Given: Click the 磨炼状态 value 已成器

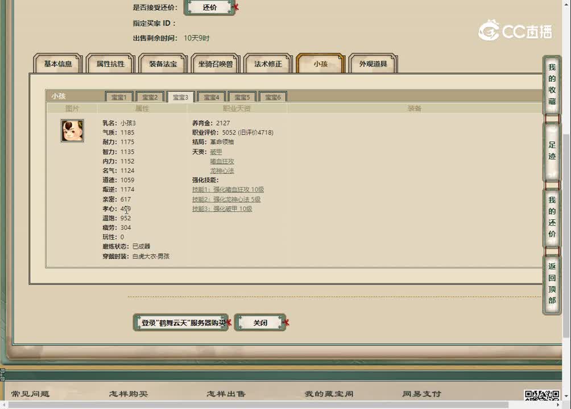Looking at the screenshot, I should click(141, 247).
